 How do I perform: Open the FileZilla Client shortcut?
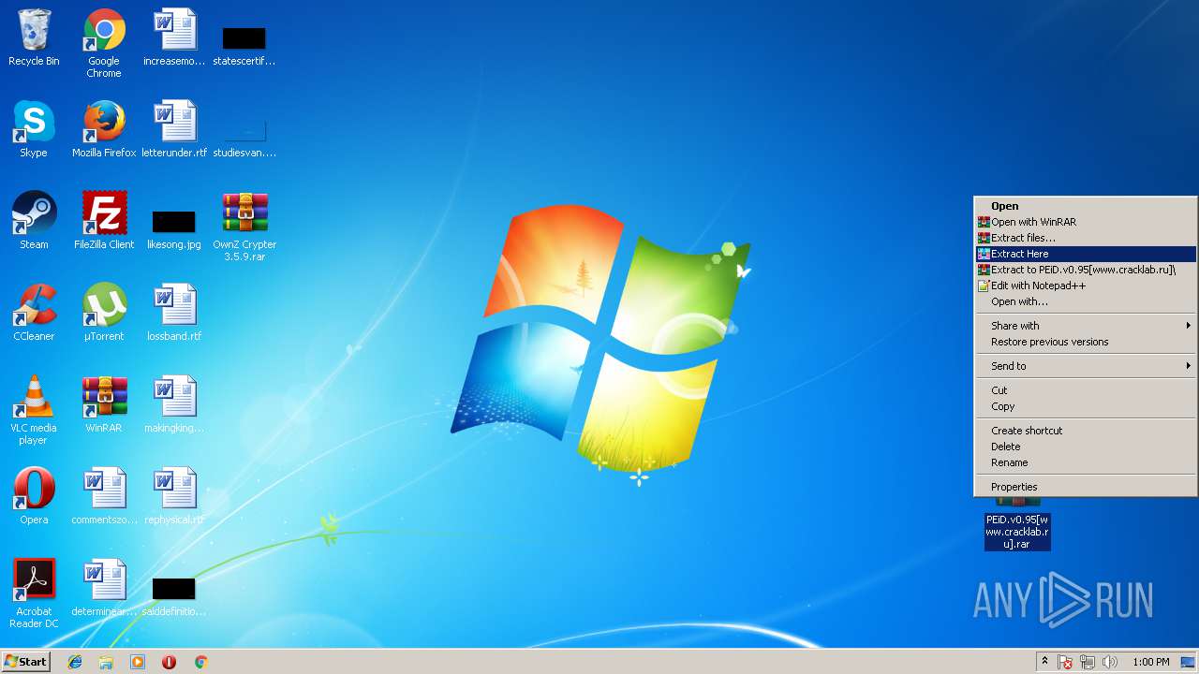pos(104,221)
